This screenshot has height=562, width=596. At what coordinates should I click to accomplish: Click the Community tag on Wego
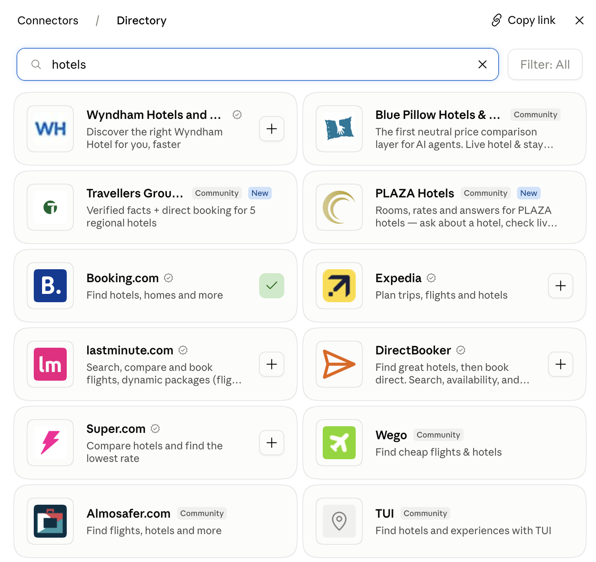coord(439,435)
